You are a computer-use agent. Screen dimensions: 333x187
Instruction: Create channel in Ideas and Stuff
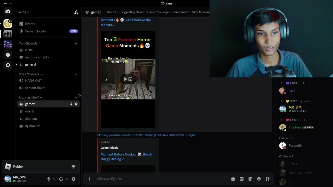coord(76,97)
